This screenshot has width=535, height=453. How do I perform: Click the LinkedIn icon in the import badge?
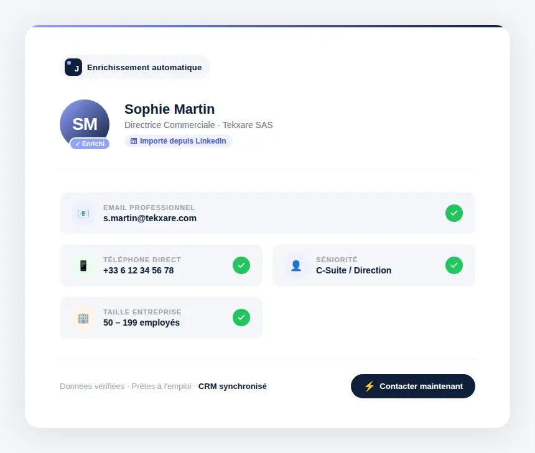pyautogui.click(x=134, y=141)
